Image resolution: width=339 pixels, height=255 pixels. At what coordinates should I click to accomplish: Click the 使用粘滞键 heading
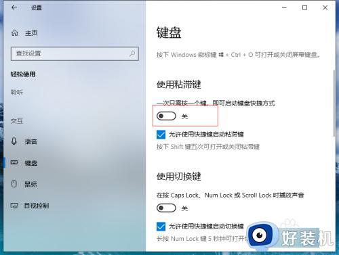point(179,85)
